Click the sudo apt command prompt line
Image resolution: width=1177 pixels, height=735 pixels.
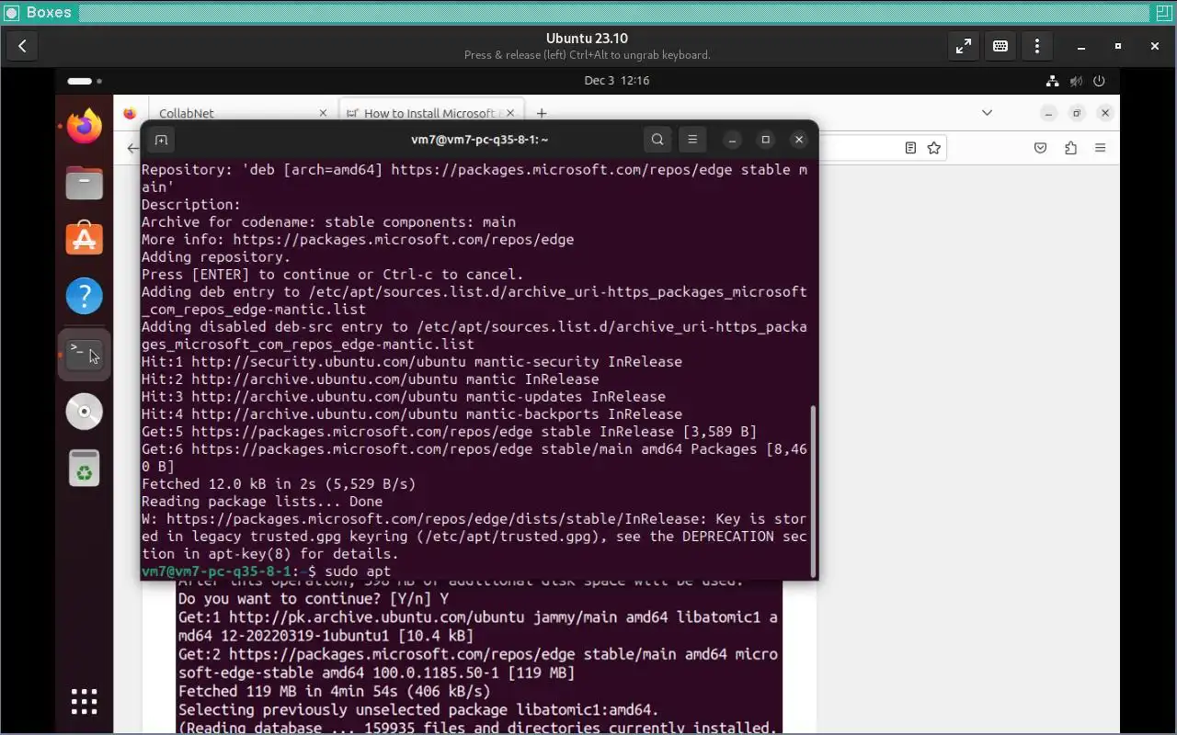266,571
